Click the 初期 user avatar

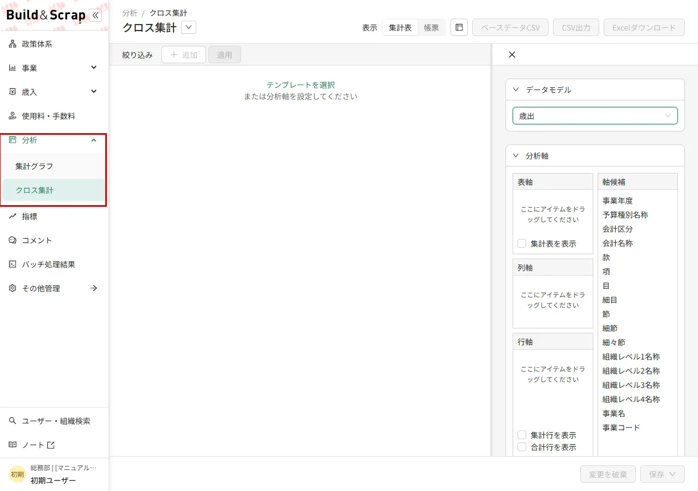(x=17, y=474)
